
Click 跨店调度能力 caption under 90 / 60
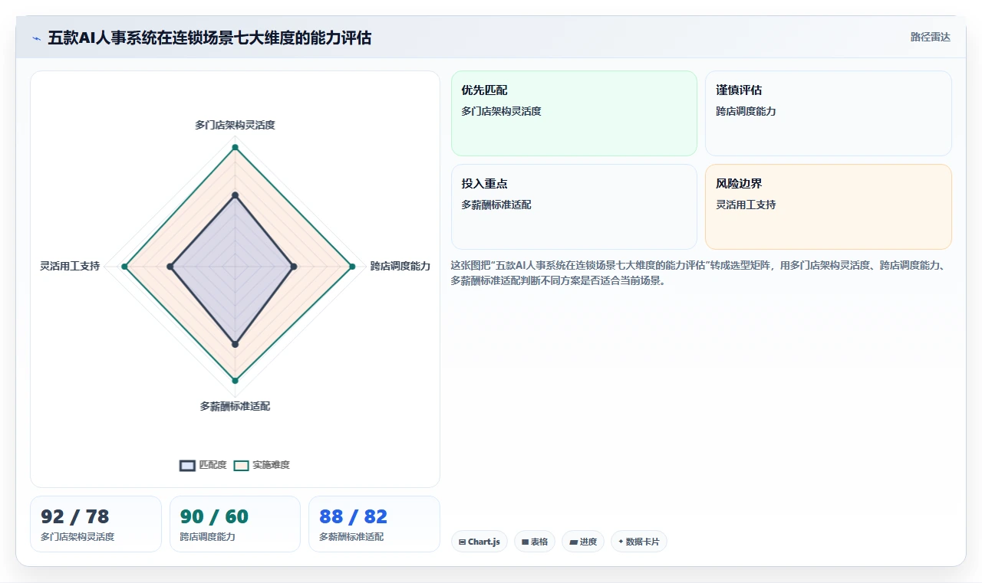(x=208, y=537)
